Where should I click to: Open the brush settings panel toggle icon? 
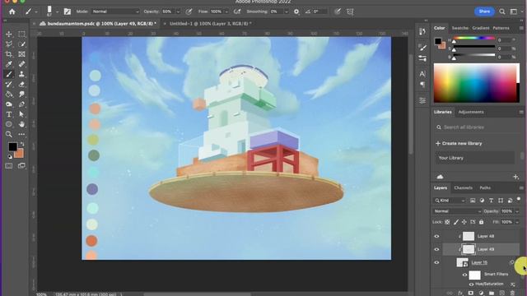(x=68, y=12)
